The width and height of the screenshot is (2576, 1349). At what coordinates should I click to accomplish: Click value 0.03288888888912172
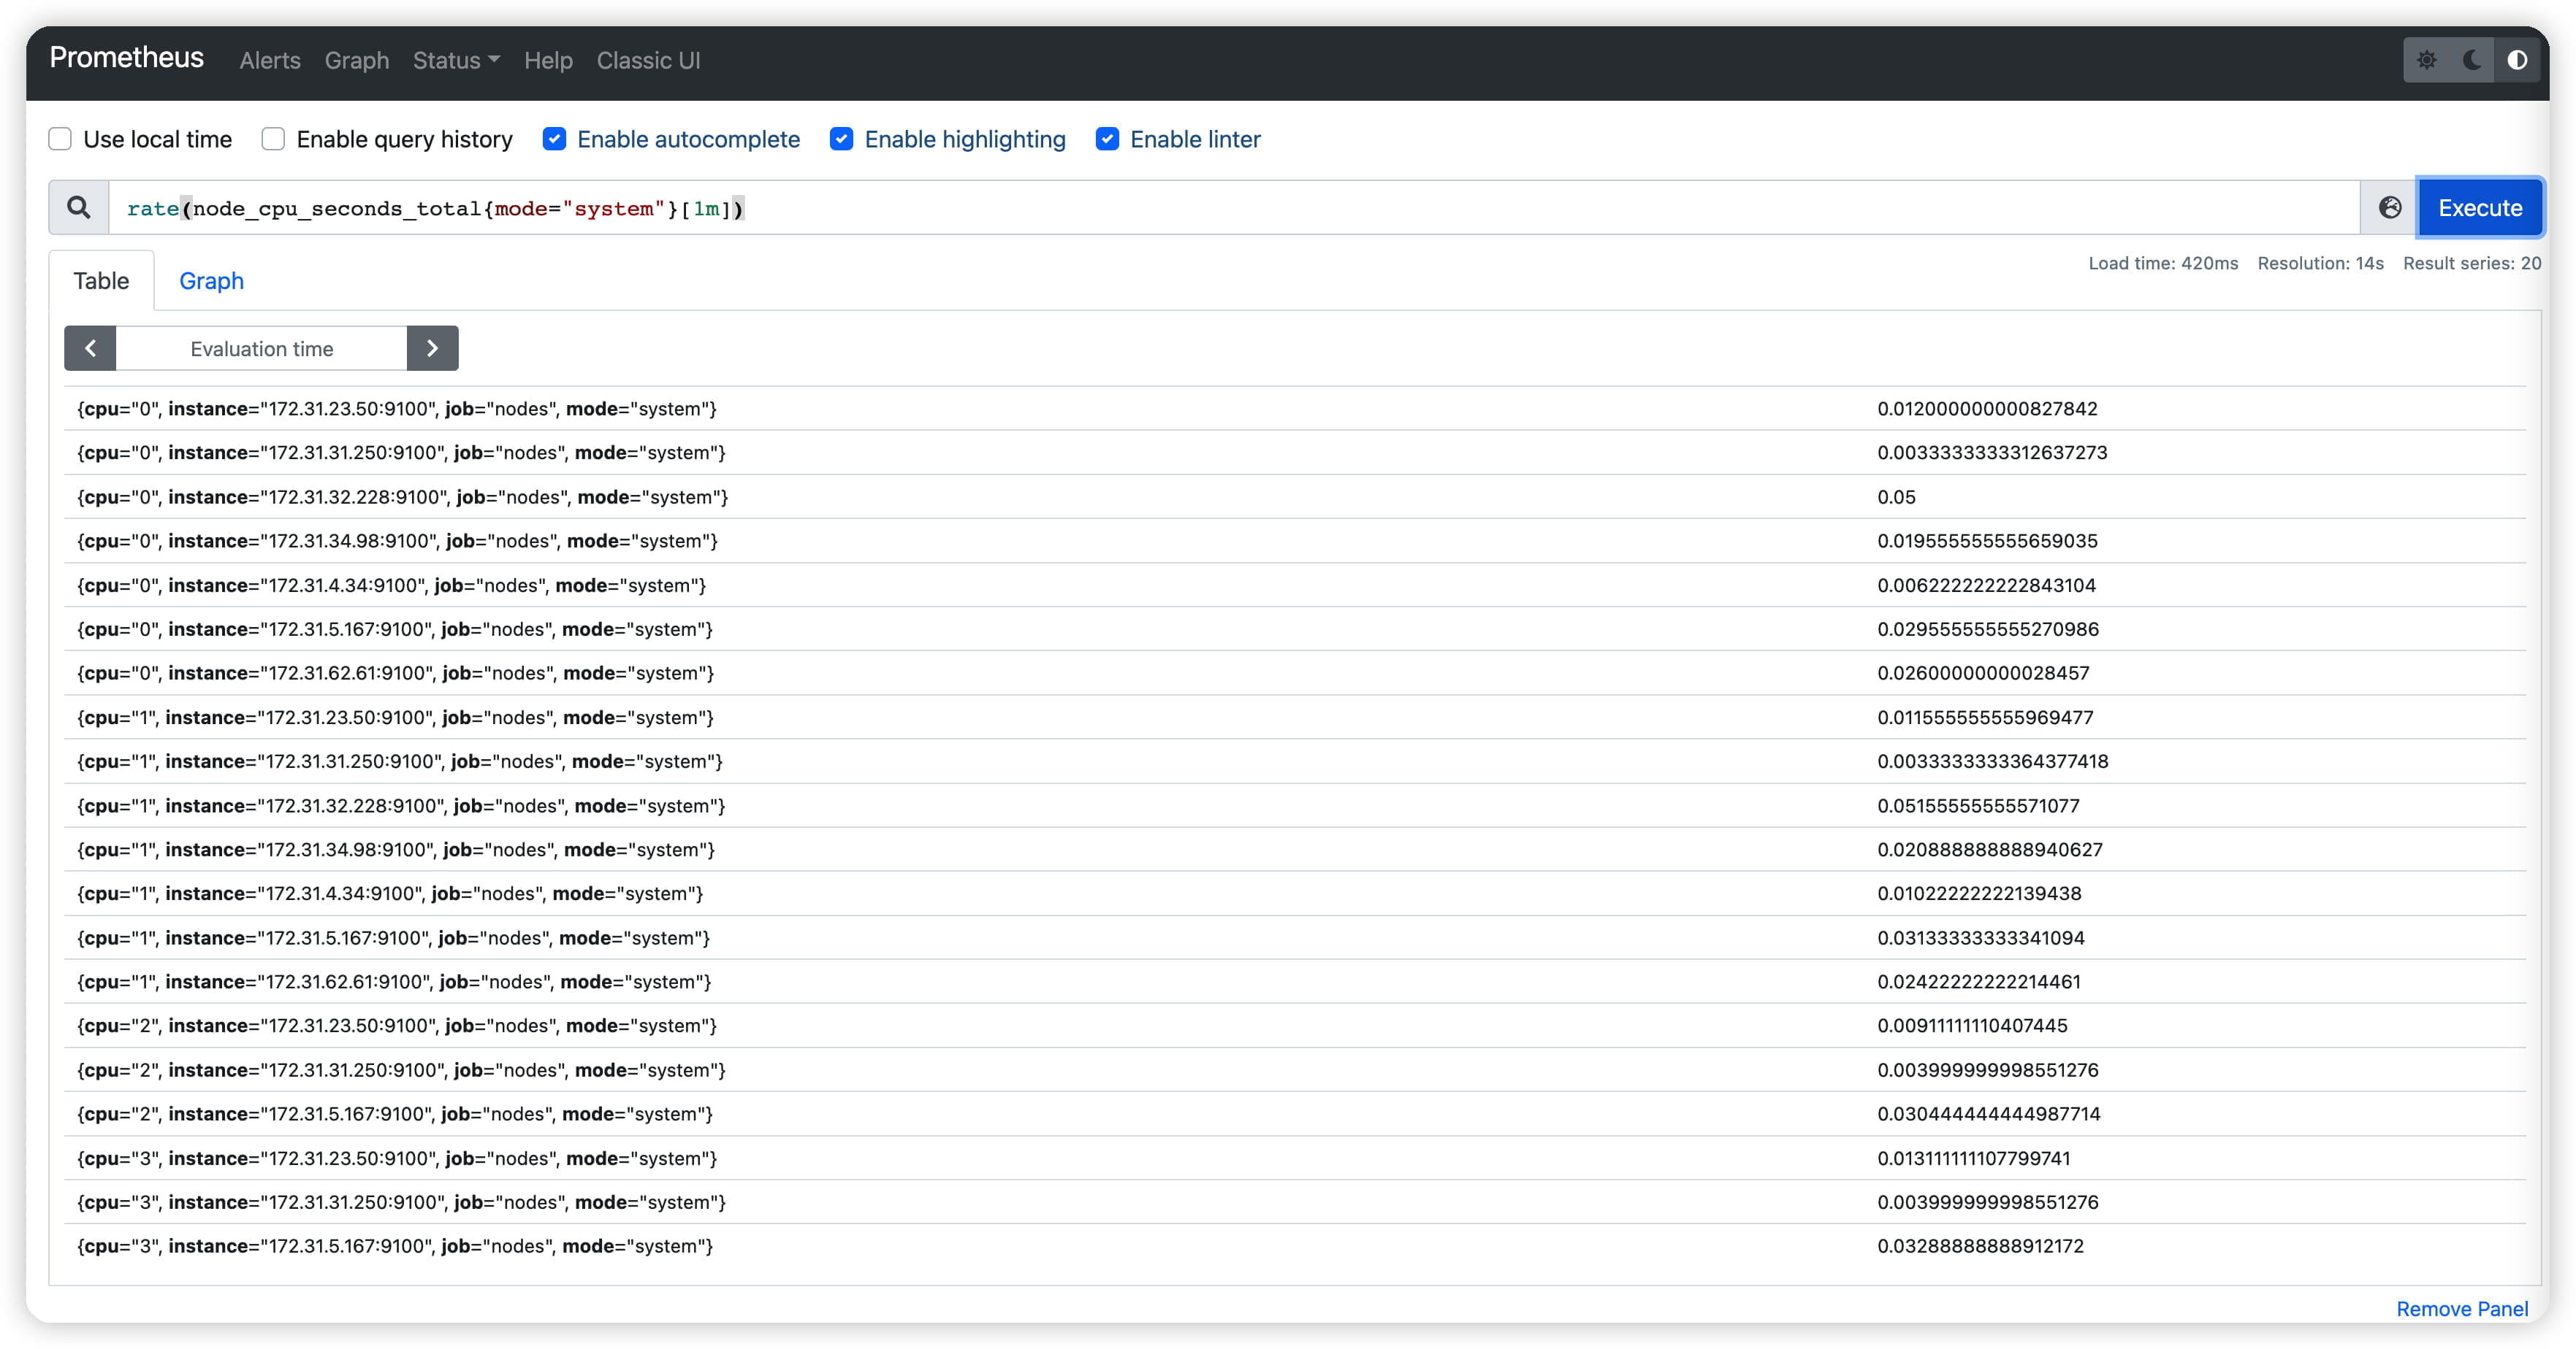click(x=1980, y=1246)
